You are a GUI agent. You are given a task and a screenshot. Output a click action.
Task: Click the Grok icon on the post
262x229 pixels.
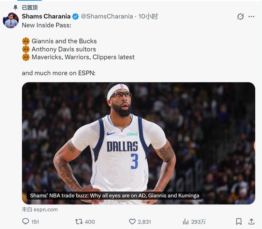click(x=240, y=17)
